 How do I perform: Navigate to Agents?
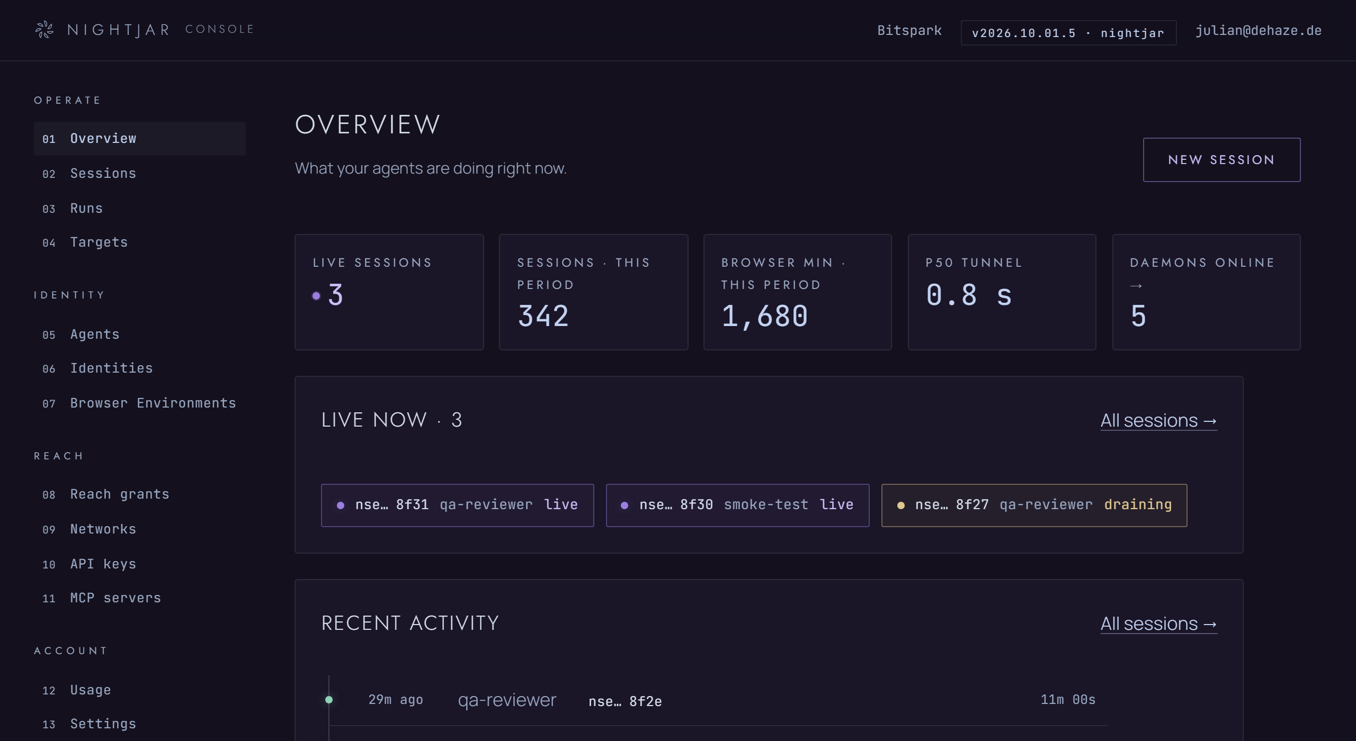[140, 335]
